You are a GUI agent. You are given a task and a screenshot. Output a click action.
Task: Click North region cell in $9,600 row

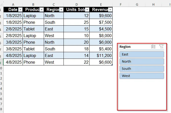(x=54, y=16)
